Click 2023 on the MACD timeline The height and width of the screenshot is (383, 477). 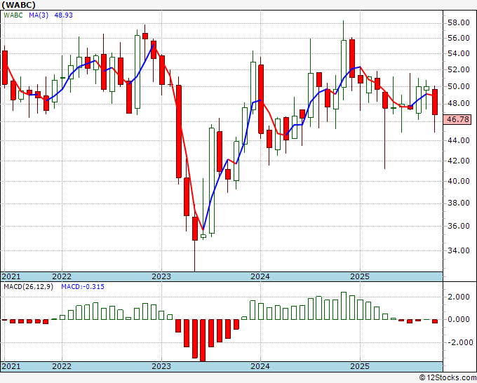coord(161,366)
